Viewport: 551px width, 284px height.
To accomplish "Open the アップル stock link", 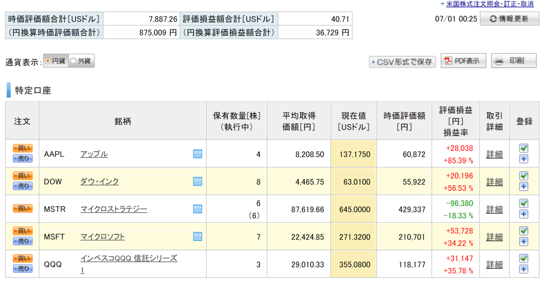I will [94, 154].
